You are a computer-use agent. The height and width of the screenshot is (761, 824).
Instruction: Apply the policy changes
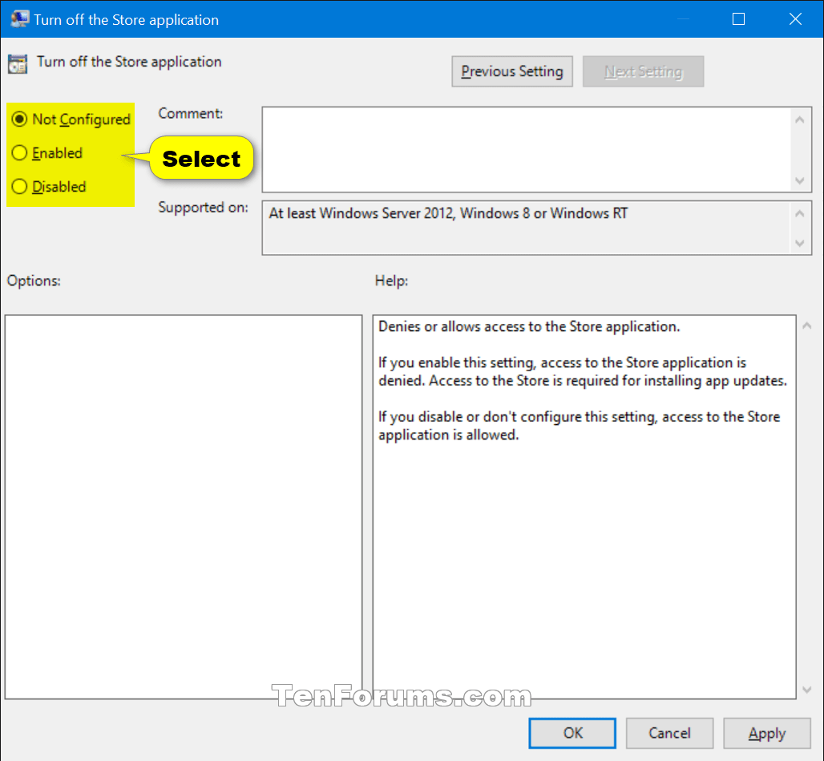click(766, 733)
